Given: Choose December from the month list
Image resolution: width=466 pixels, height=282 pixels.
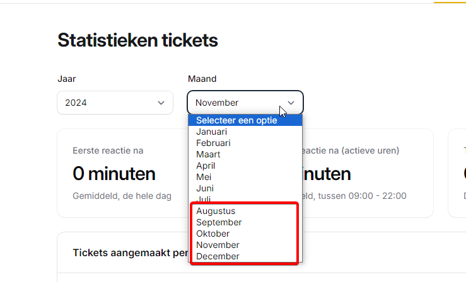Looking at the screenshot, I should [x=218, y=256].
